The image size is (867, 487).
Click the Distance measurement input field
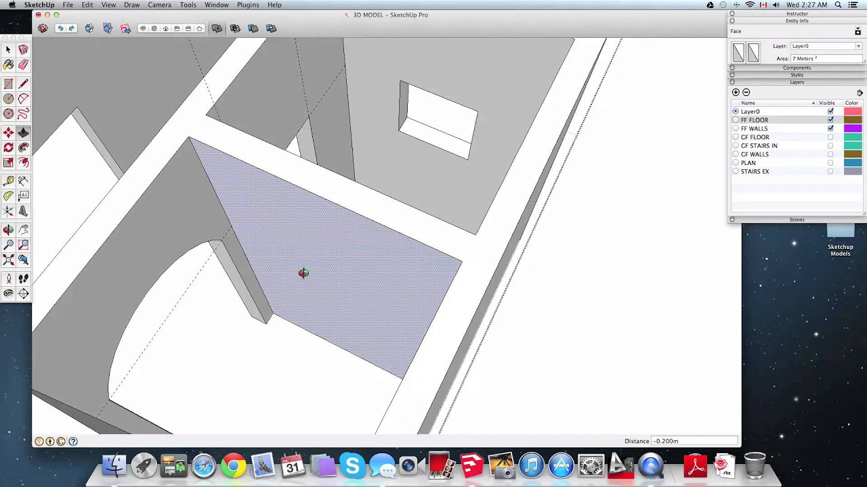[x=694, y=441]
